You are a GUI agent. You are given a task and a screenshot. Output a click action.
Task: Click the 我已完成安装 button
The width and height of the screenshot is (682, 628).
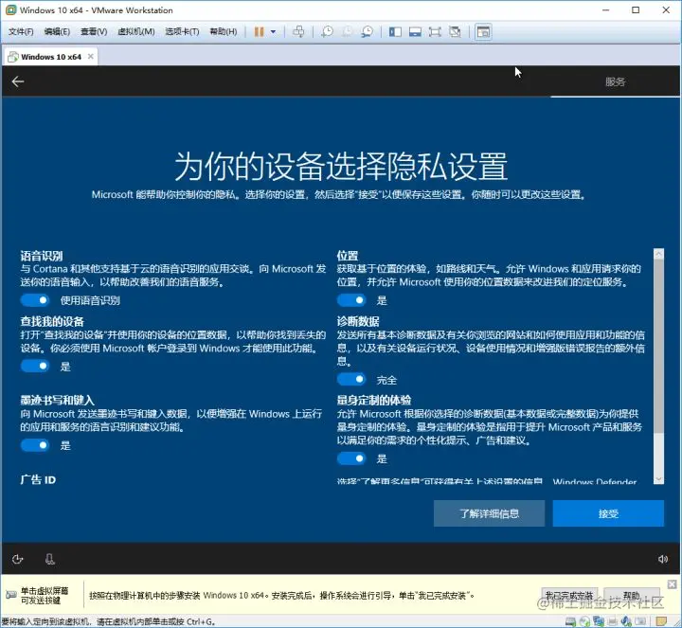(x=569, y=595)
